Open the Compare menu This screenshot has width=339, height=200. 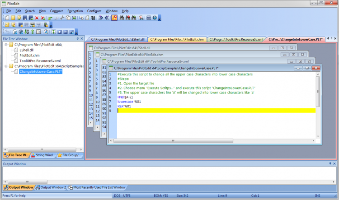point(56,11)
